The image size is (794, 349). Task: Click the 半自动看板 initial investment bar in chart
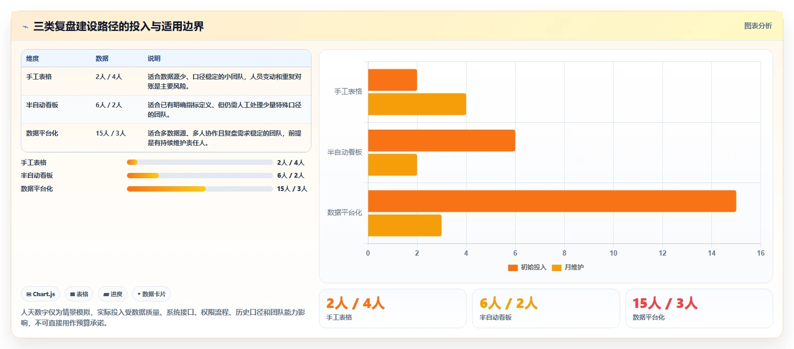click(x=442, y=140)
